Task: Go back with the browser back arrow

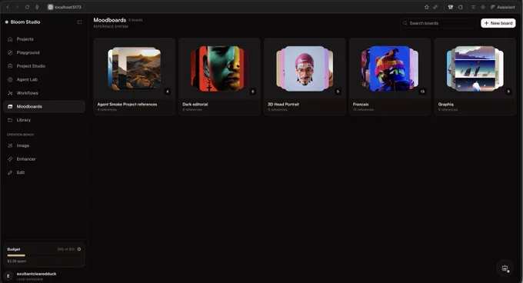Action: 8,7
